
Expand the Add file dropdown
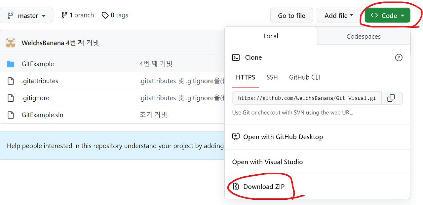click(x=339, y=16)
